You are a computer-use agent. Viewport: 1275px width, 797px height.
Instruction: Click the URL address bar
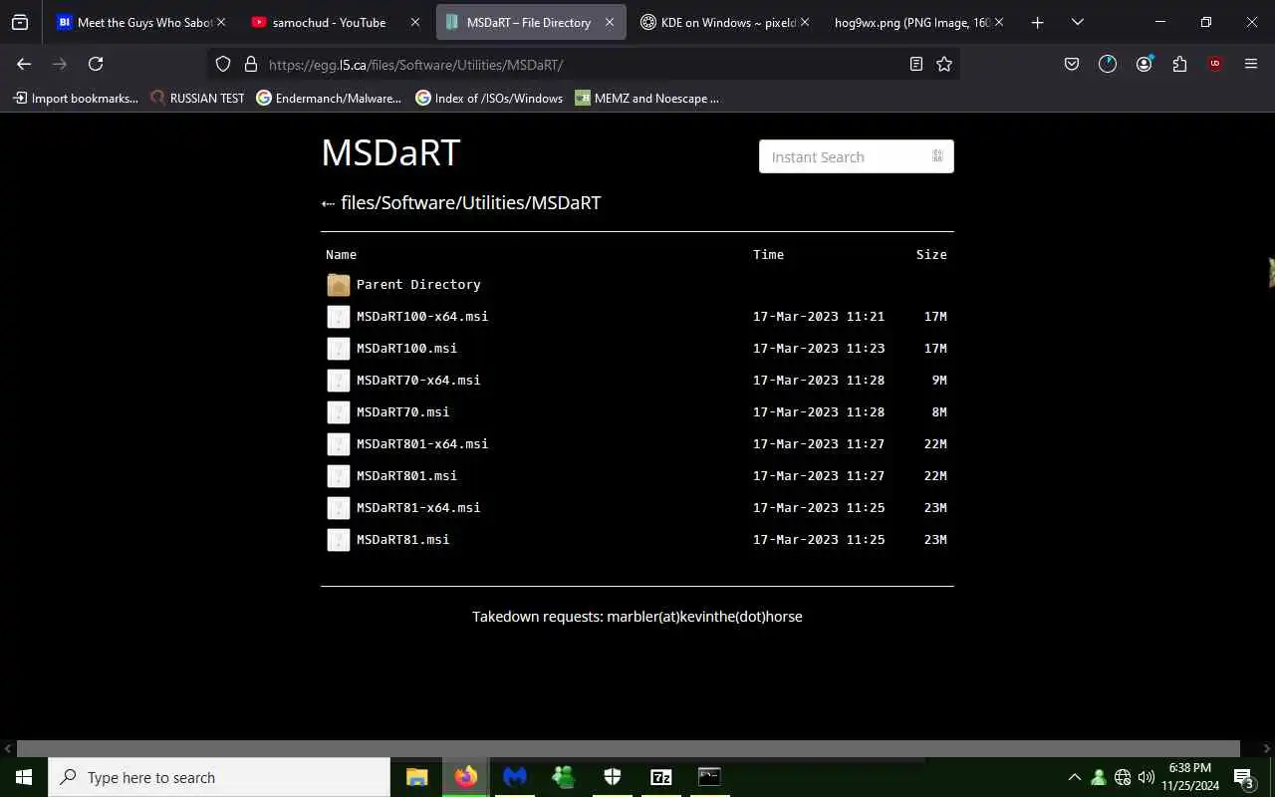(x=583, y=65)
